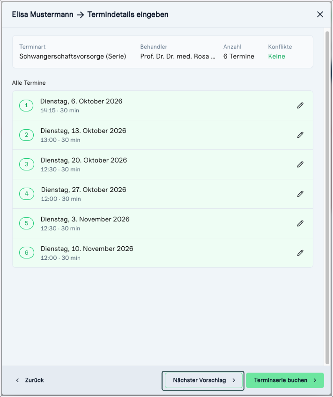
Task: Click the 'Konflikte' label
Action: tap(280, 47)
